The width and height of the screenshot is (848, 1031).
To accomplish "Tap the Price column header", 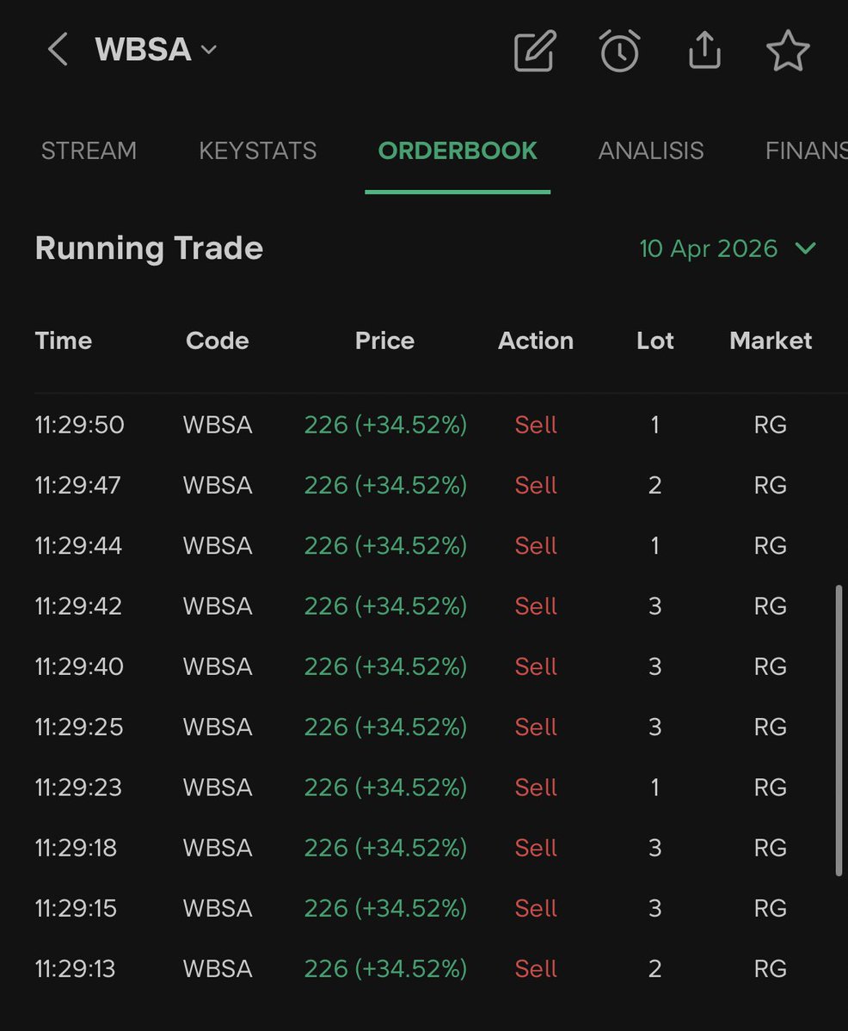I will (x=384, y=341).
